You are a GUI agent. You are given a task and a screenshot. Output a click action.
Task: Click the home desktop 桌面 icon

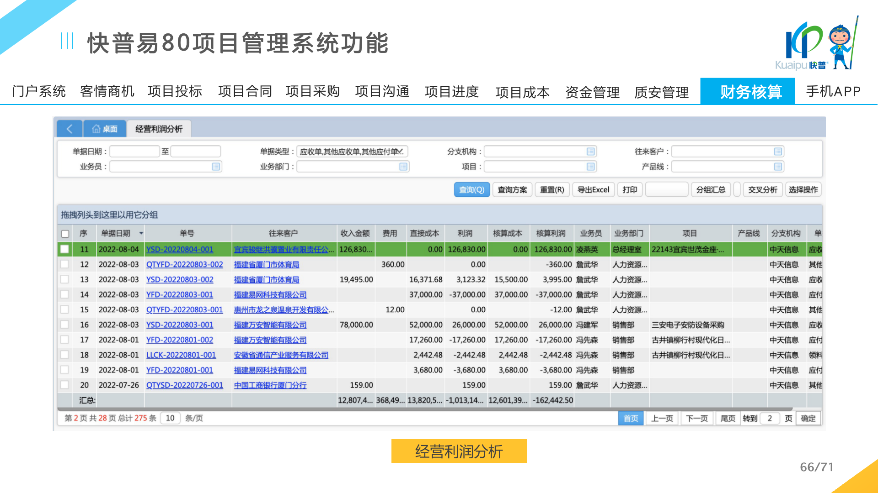[x=96, y=129]
